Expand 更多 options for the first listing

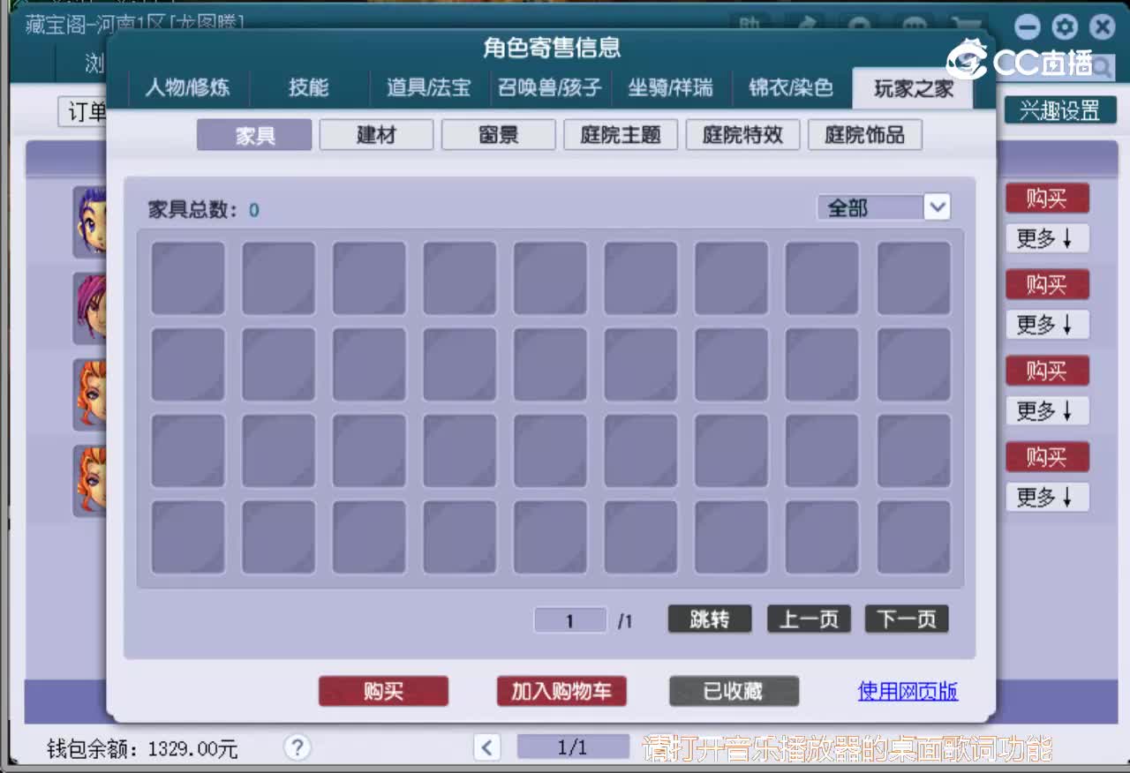(1047, 238)
